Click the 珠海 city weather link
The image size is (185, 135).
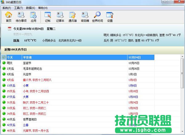tap(16, 40)
